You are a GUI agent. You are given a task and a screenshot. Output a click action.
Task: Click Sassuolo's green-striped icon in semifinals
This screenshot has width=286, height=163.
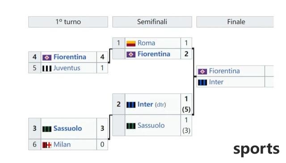click(131, 126)
